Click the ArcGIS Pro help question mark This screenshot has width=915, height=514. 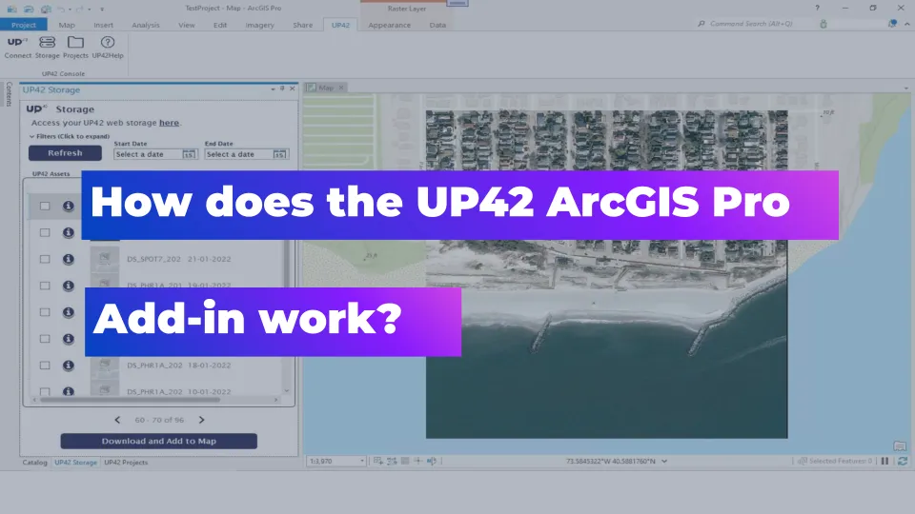click(817, 9)
